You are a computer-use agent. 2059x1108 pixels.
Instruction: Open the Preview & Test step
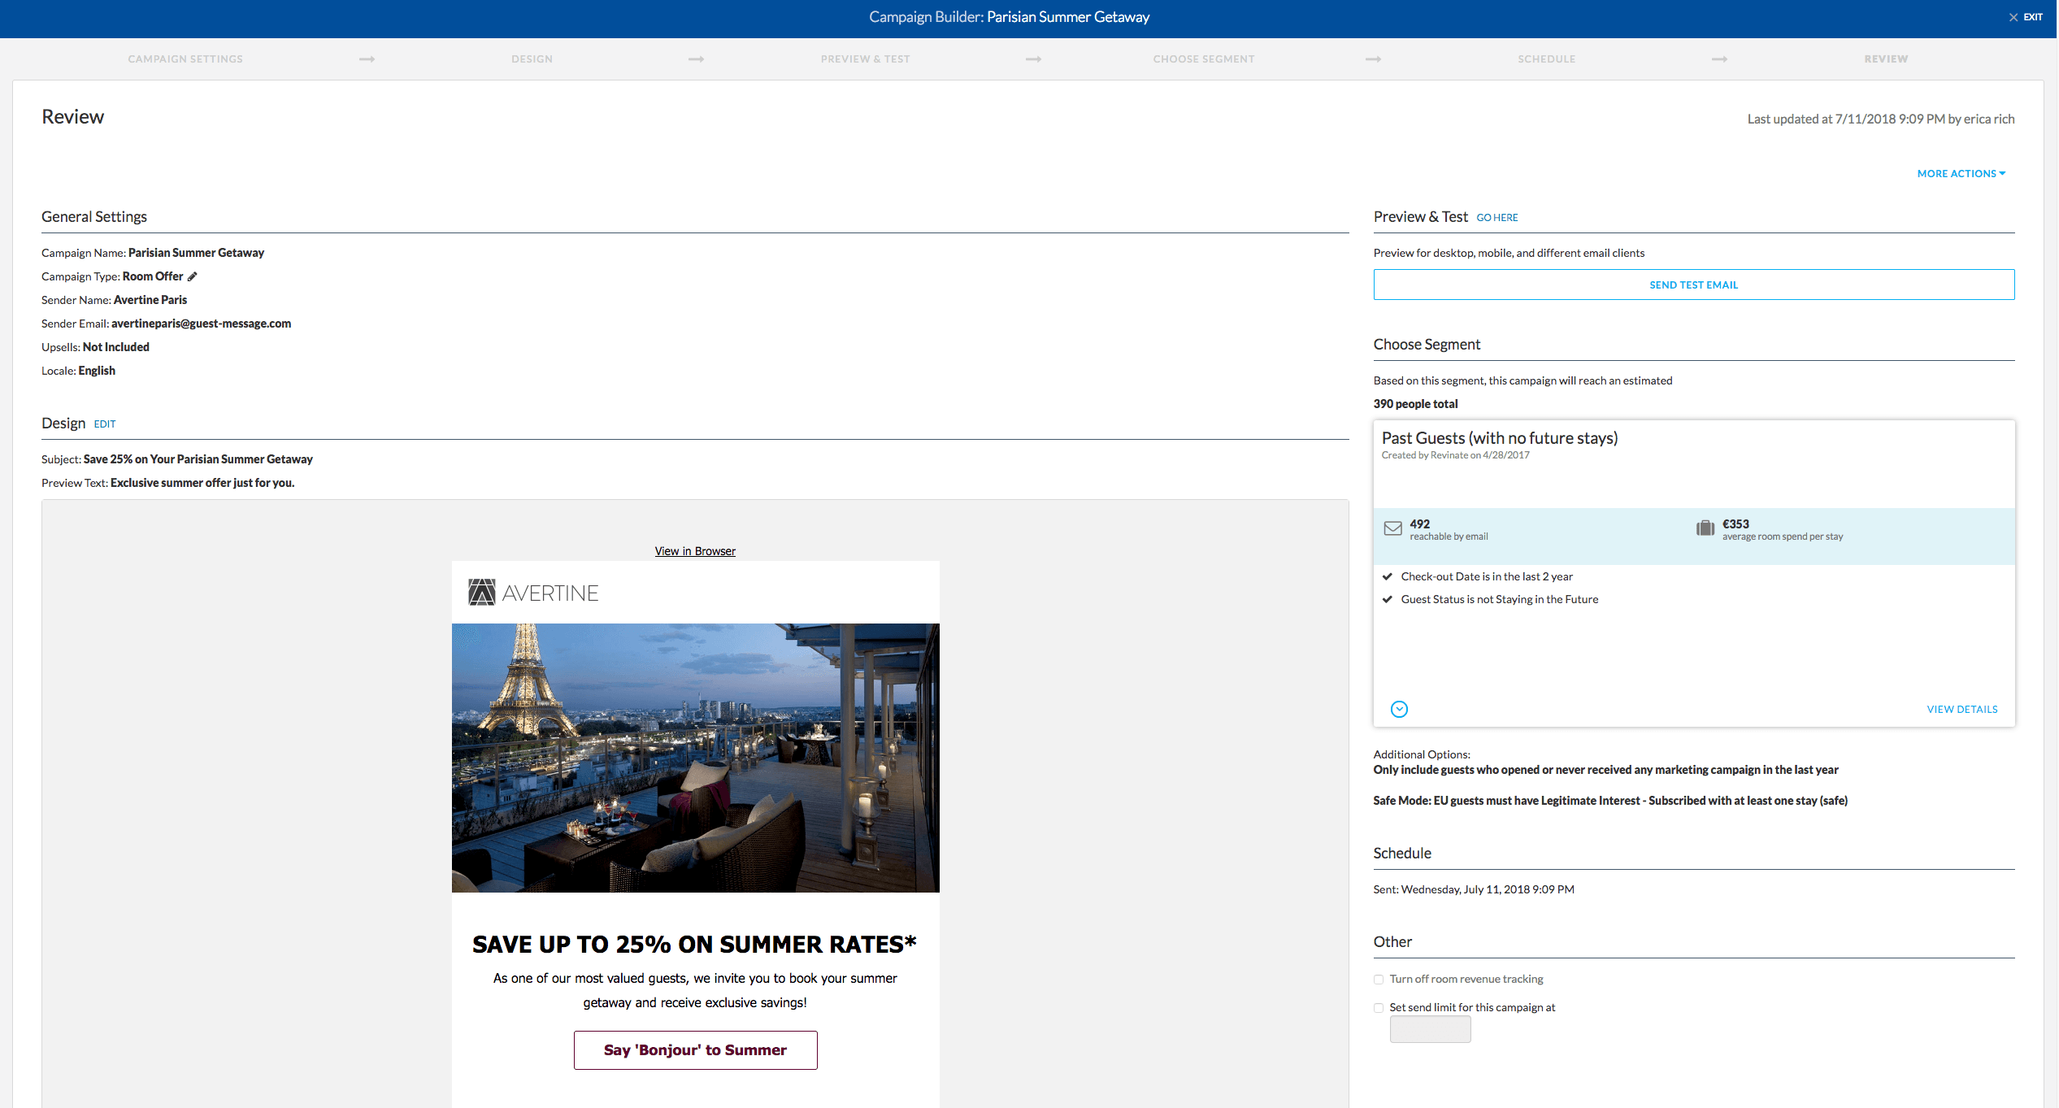click(865, 59)
